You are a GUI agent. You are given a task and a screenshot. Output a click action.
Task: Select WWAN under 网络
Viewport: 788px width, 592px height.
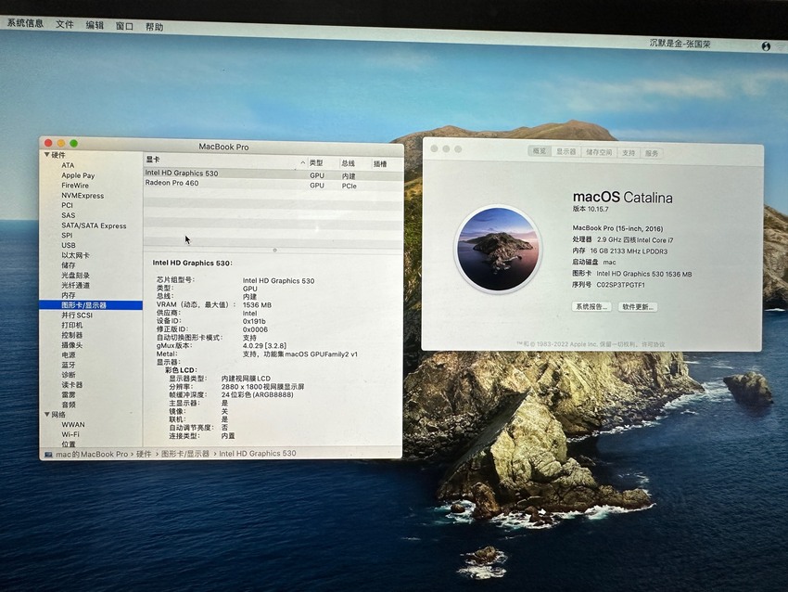[73, 424]
